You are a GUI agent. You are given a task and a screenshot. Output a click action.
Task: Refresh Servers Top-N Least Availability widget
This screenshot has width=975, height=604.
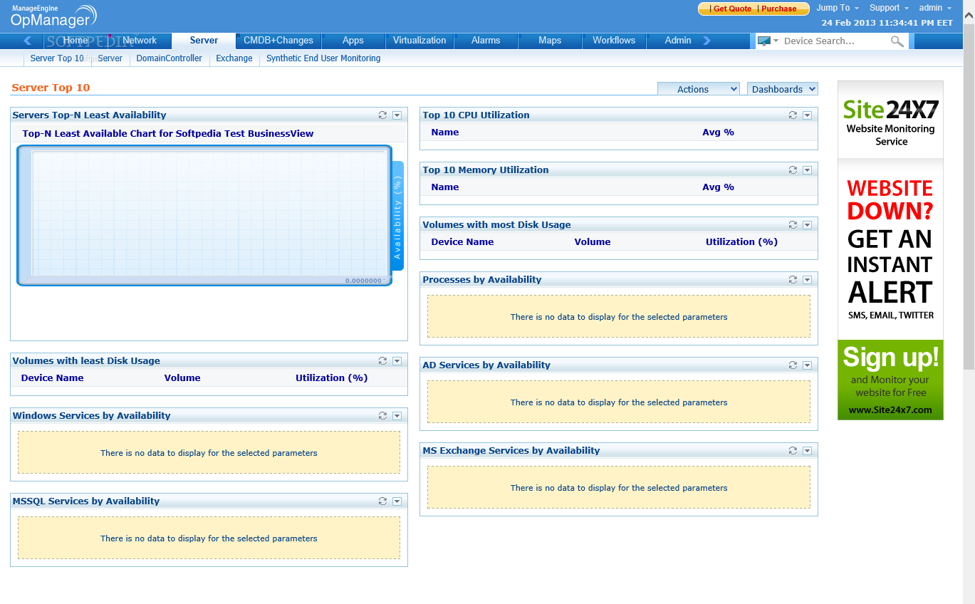pos(382,115)
